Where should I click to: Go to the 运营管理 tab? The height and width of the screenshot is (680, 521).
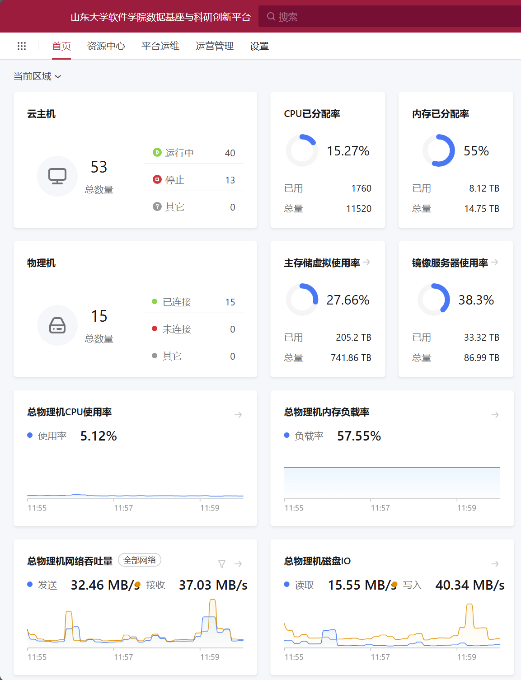(x=215, y=46)
